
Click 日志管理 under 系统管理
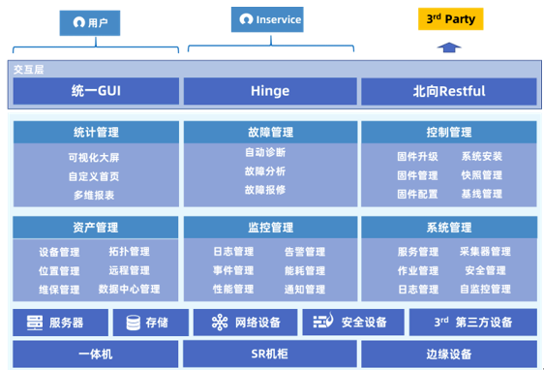[418, 290]
